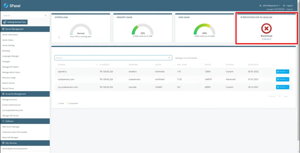Open Manage Admin Users in sidebar
This screenshot has width=300, height=153.
(x=11, y=72)
